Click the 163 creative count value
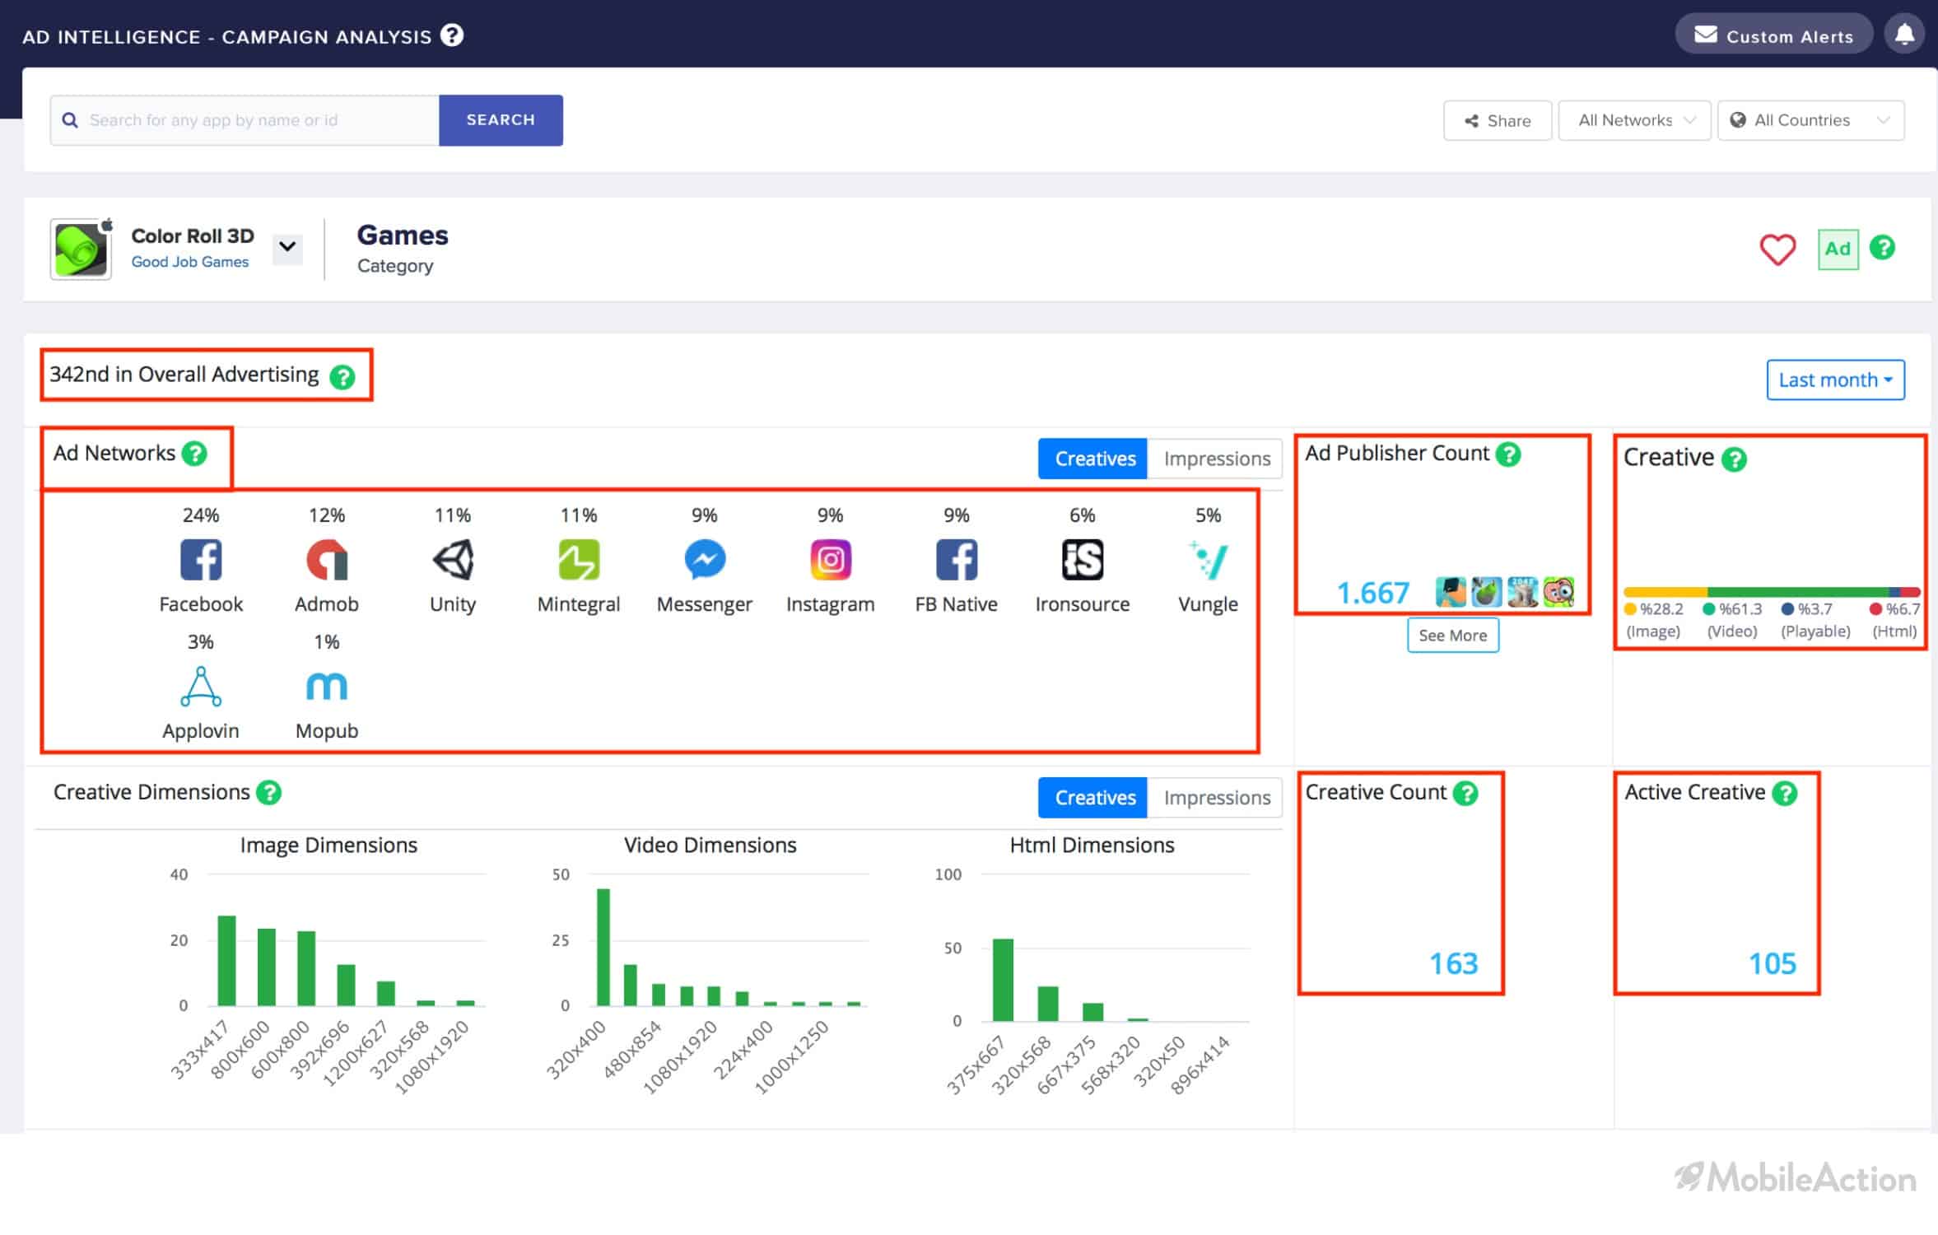This screenshot has height=1235, width=1938. [x=1454, y=963]
